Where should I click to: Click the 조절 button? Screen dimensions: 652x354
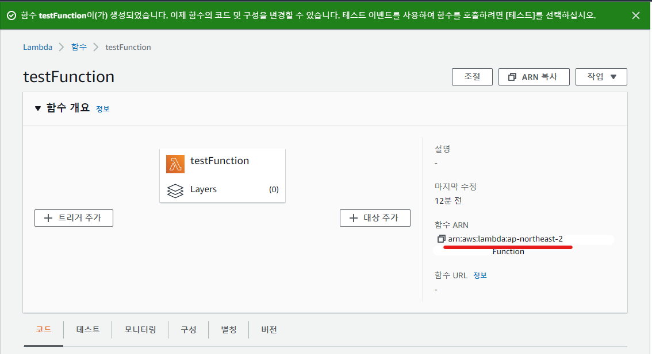tap(472, 77)
